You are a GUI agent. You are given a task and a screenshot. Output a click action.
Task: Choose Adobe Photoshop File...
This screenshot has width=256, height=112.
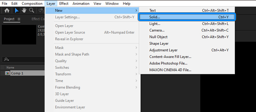[x=187, y=63]
